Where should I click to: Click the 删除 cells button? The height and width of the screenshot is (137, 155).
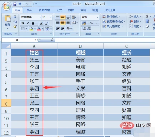[x=135, y=21]
